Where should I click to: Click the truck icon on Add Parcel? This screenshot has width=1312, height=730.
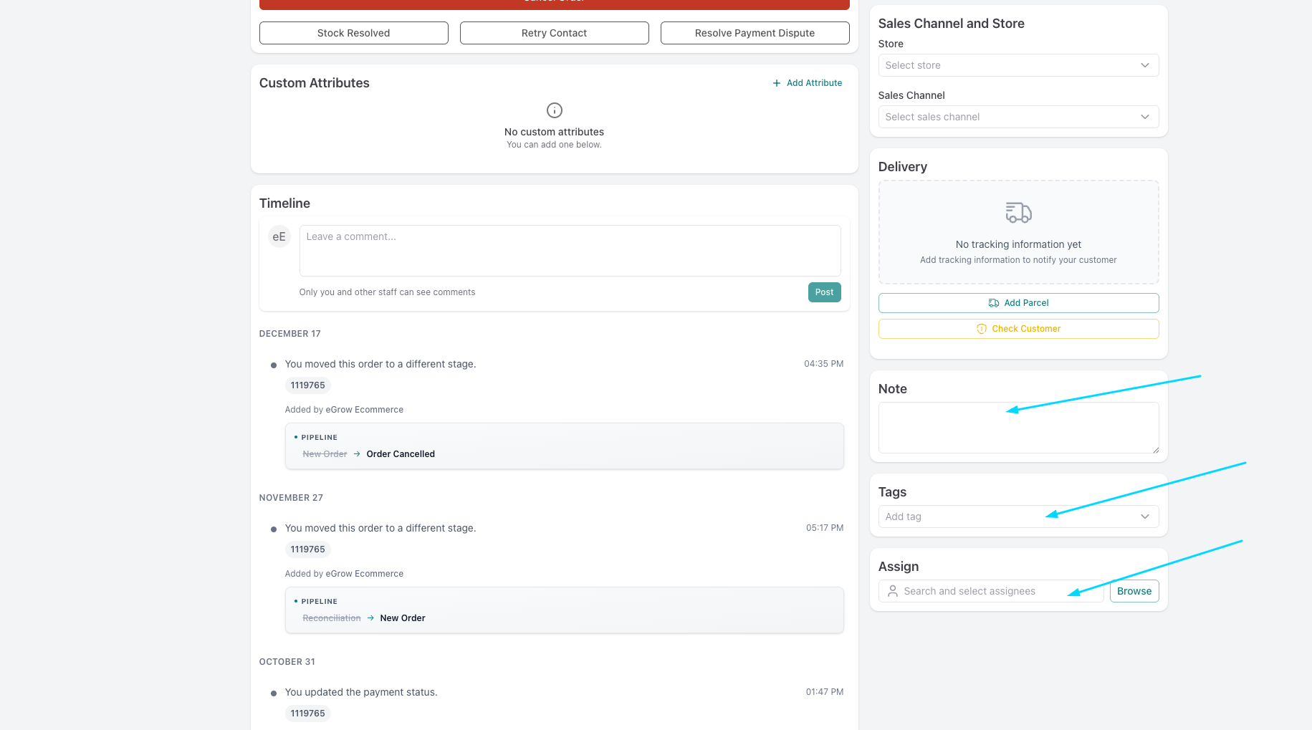click(x=994, y=303)
